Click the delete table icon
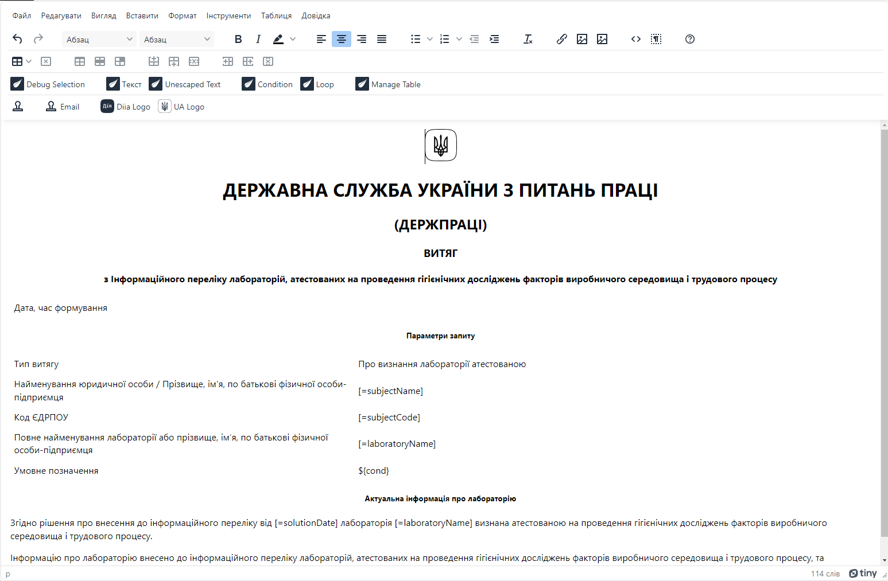Viewport: 888px width, 581px height. tap(46, 61)
